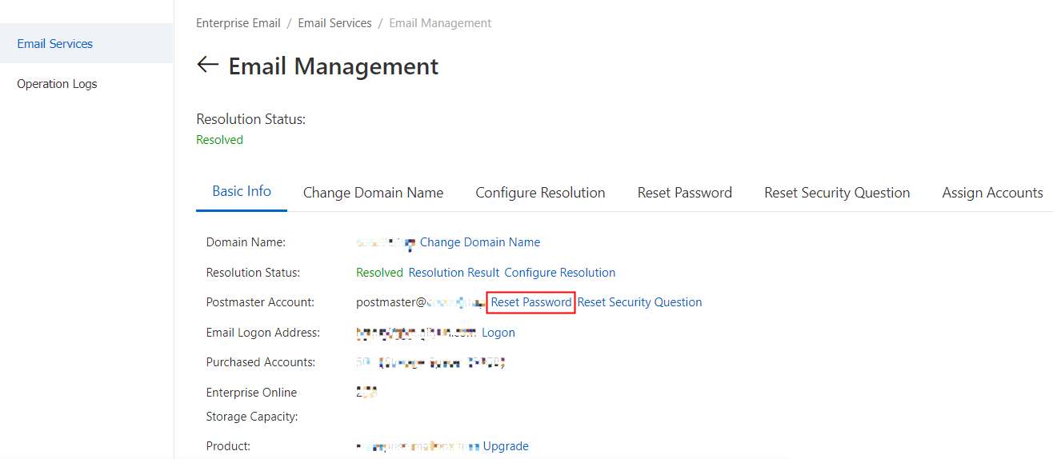Select the Basic Info tab
Screen dimensions: 1053x459
pyautogui.click(x=242, y=192)
